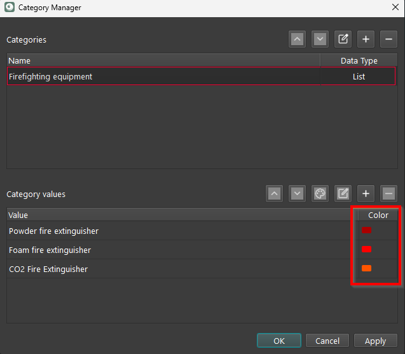Remove the selected category
The width and height of the screenshot is (405, 354).
tap(388, 39)
